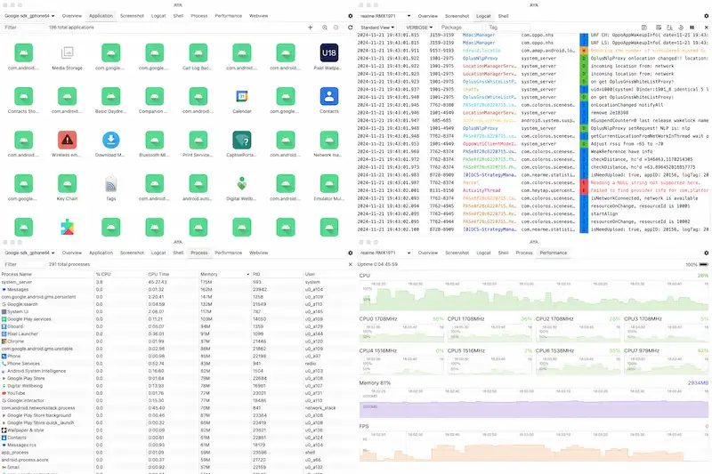The width and height of the screenshot is (712, 474).
Task: Open the Calendar app icon
Action: (242, 98)
